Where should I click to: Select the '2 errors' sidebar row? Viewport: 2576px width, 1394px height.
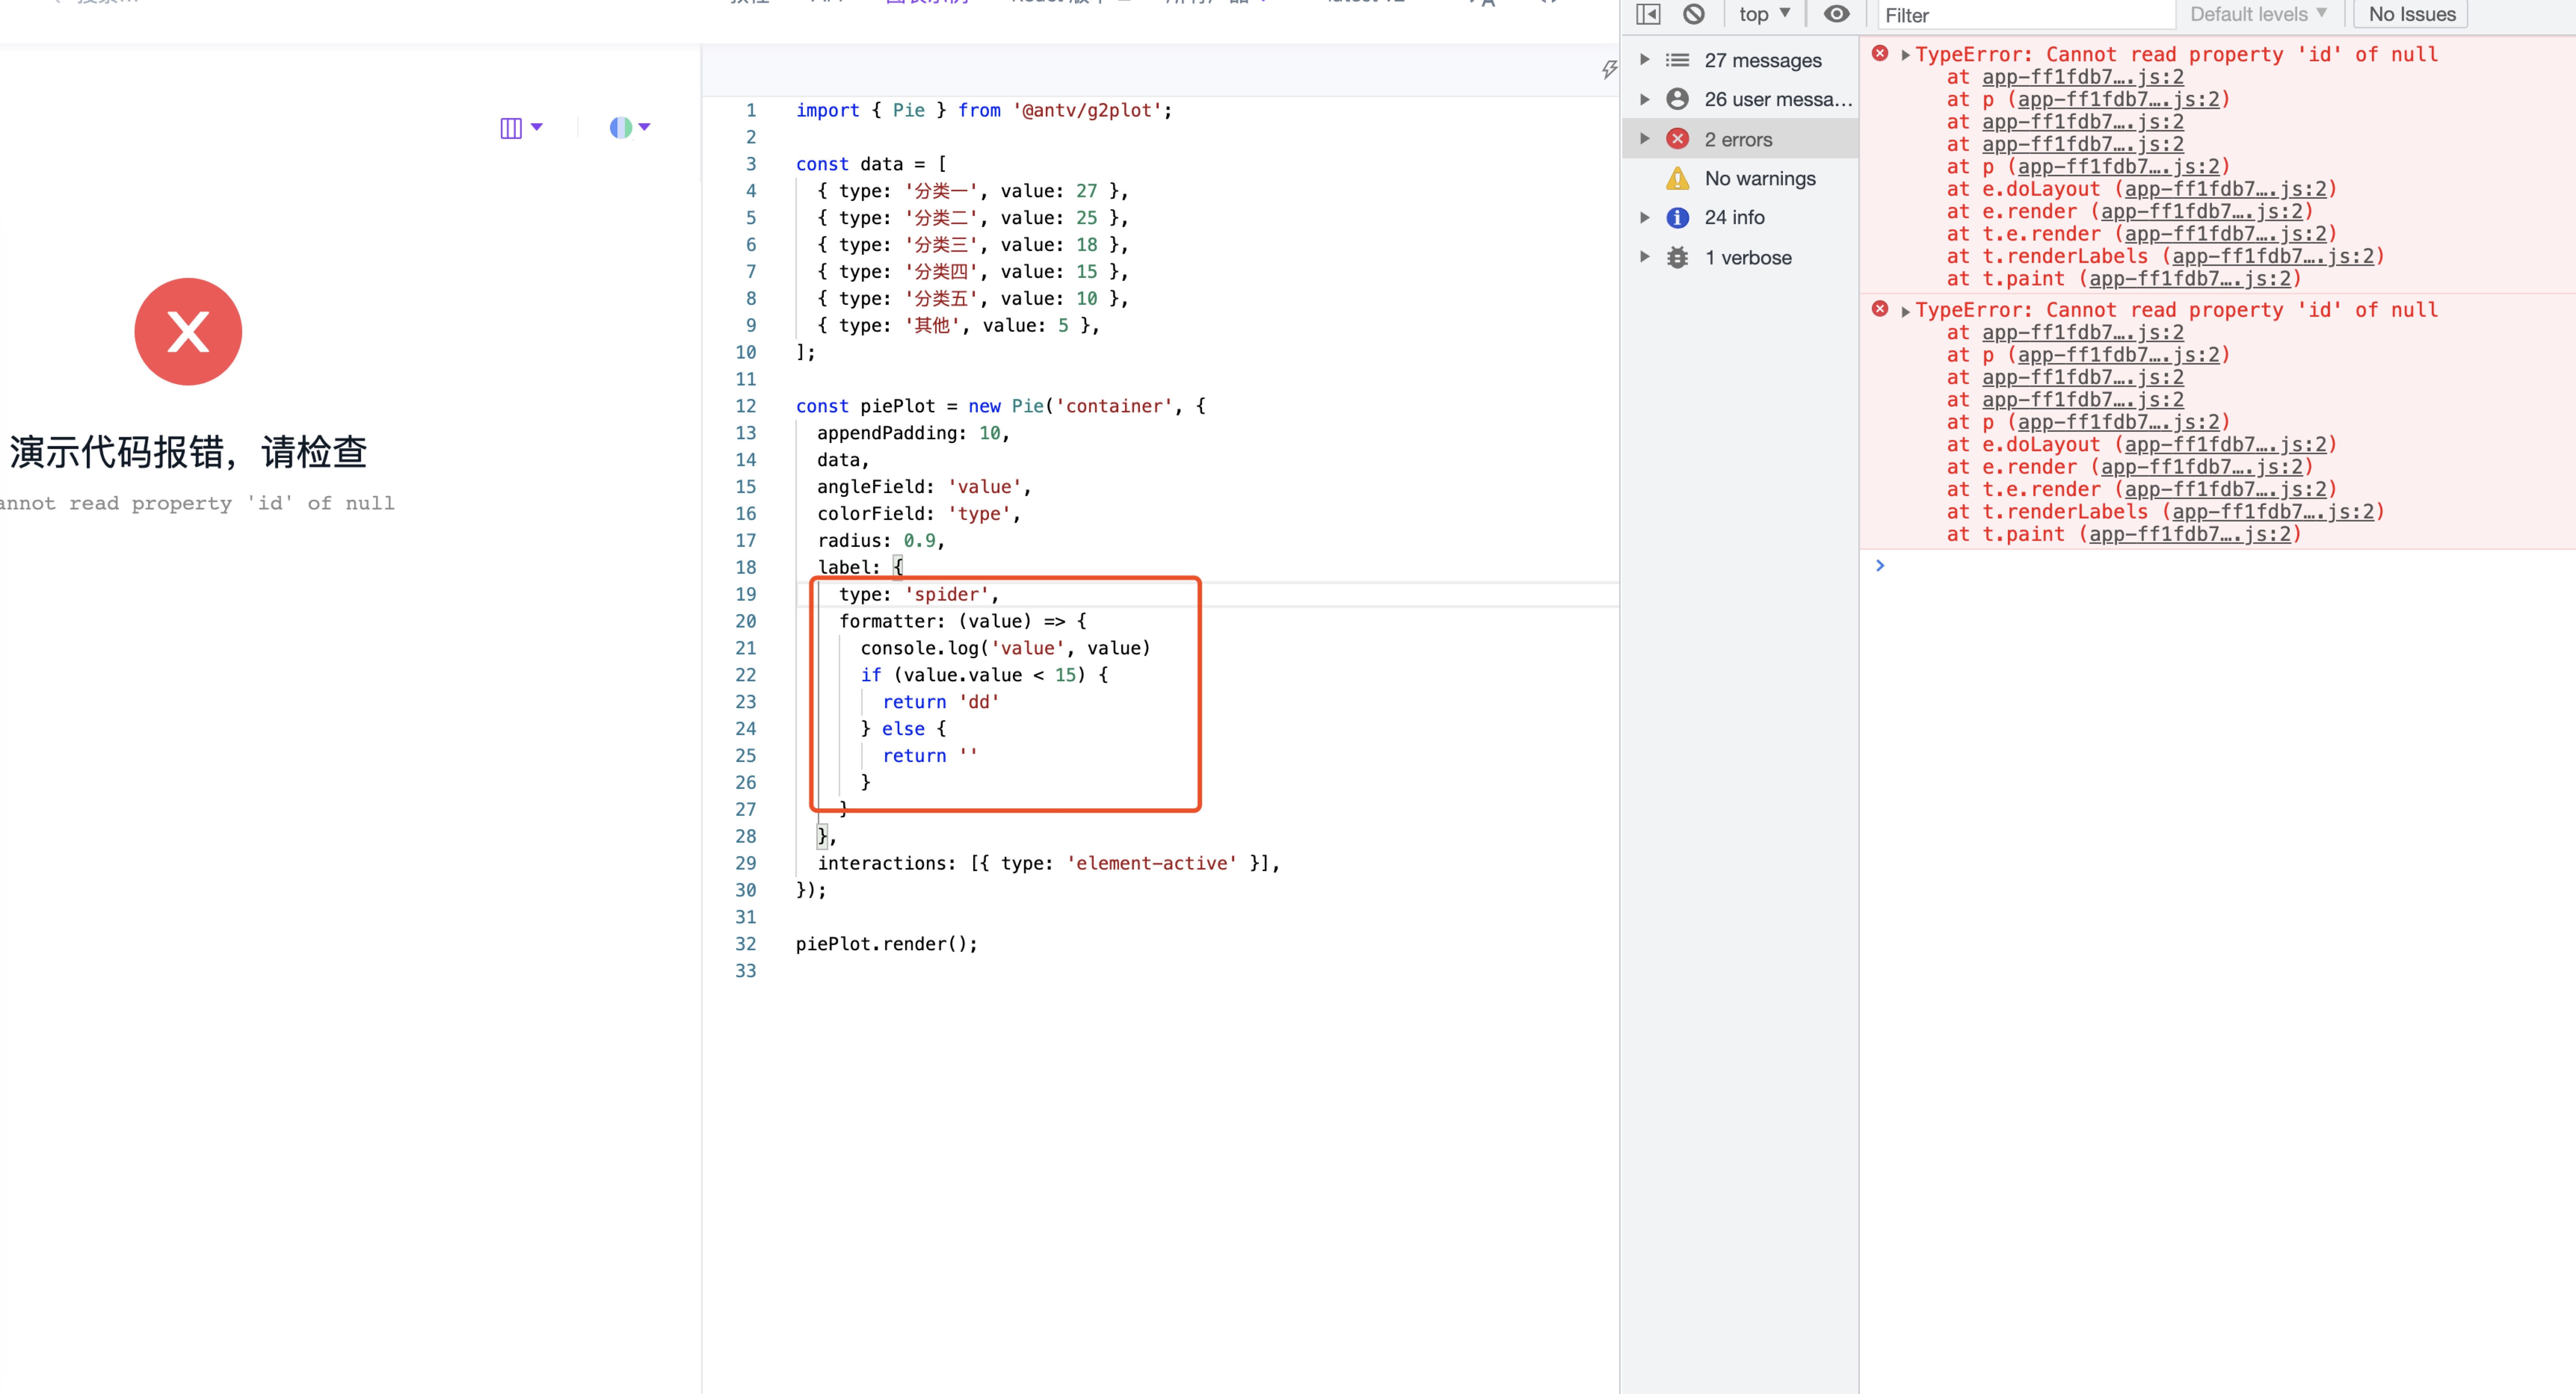pyautogui.click(x=1740, y=139)
